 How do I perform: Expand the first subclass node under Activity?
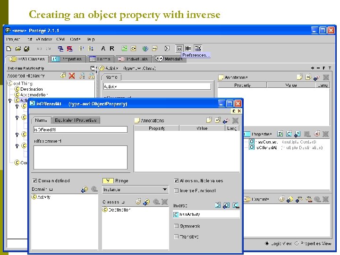tap(17, 106)
